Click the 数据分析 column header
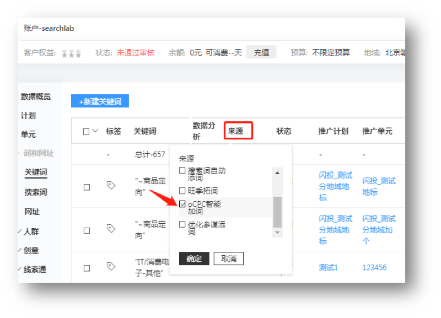This screenshot has width=441, height=318. coord(204,131)
